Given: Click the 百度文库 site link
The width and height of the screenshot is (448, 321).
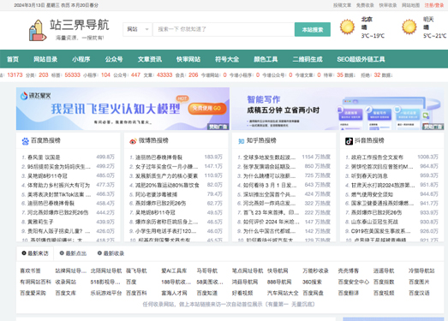Looking at the screenshot, I should tap(66, 294).
